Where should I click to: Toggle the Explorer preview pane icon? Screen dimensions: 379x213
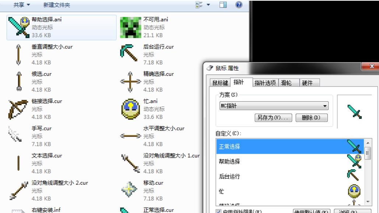(x=223, y=4)
